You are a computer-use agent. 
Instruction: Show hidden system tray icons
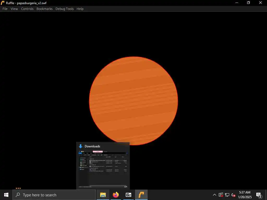(x=215, y=195)
